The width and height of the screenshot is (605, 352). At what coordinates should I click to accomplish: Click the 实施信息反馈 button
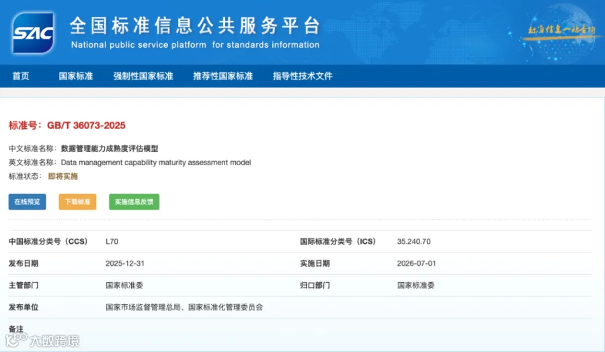(134, 202)
